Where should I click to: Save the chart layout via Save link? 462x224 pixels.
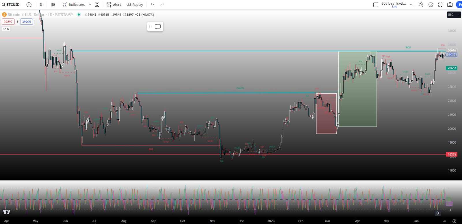pos(394,7)
